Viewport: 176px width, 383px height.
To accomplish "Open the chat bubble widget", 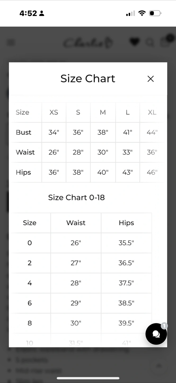I will 156,334.
